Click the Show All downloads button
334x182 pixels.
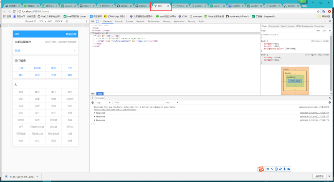319,176
